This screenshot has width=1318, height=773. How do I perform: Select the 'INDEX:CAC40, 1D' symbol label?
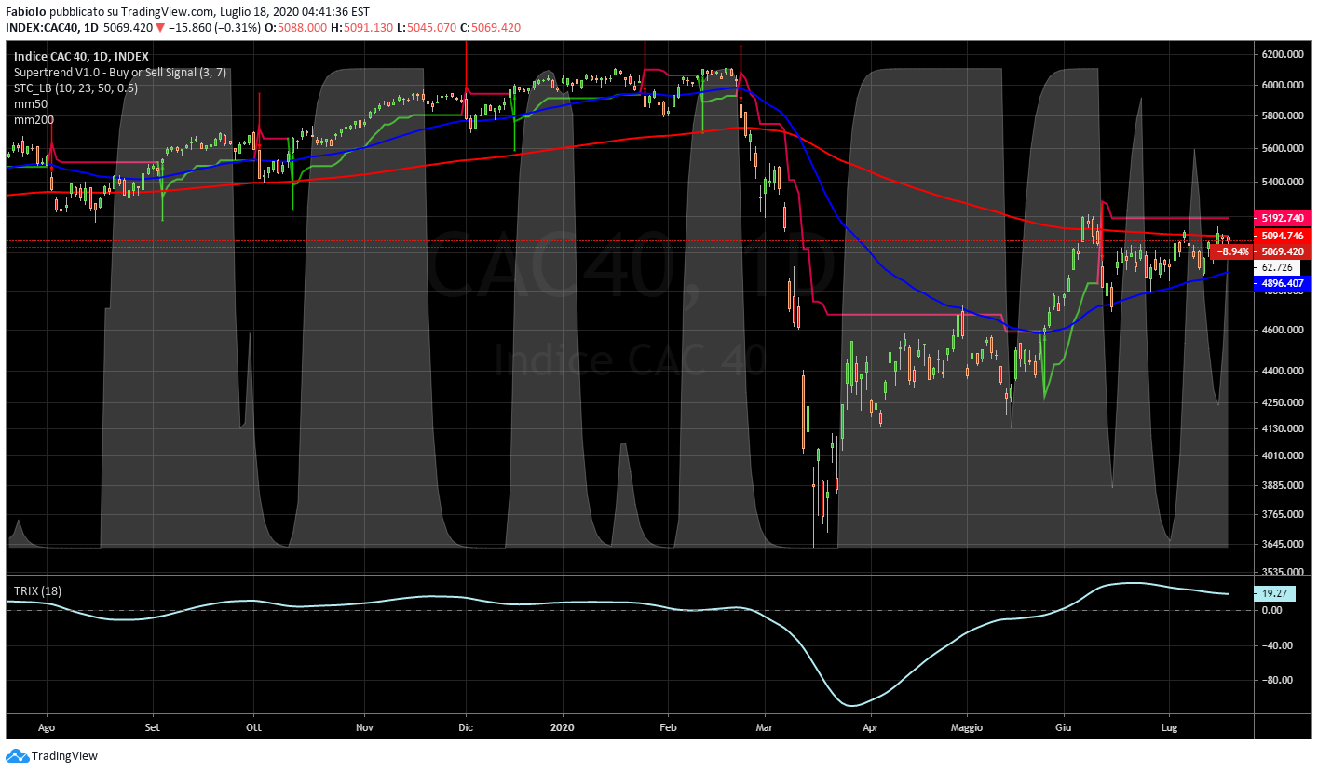pyautogui.click(x=52, y=28)
